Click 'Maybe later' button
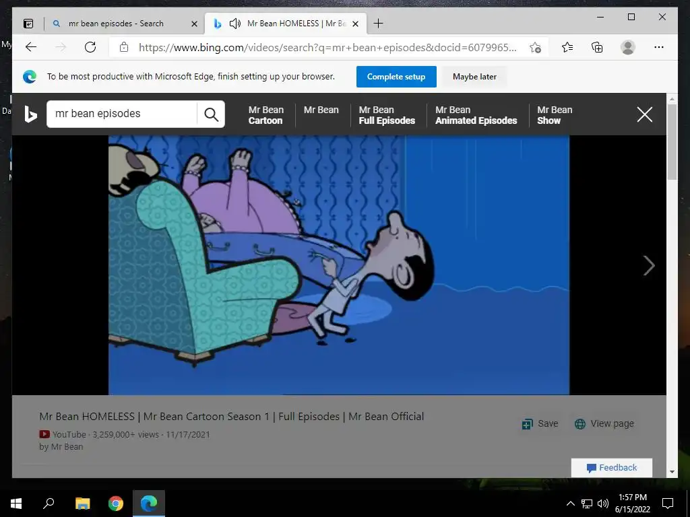Screen dimensions: 690x517 pyautogui.click(x=474, y=77)
